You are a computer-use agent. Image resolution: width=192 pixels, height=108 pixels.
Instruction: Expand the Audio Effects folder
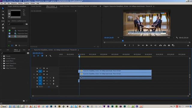coord(1,61)
